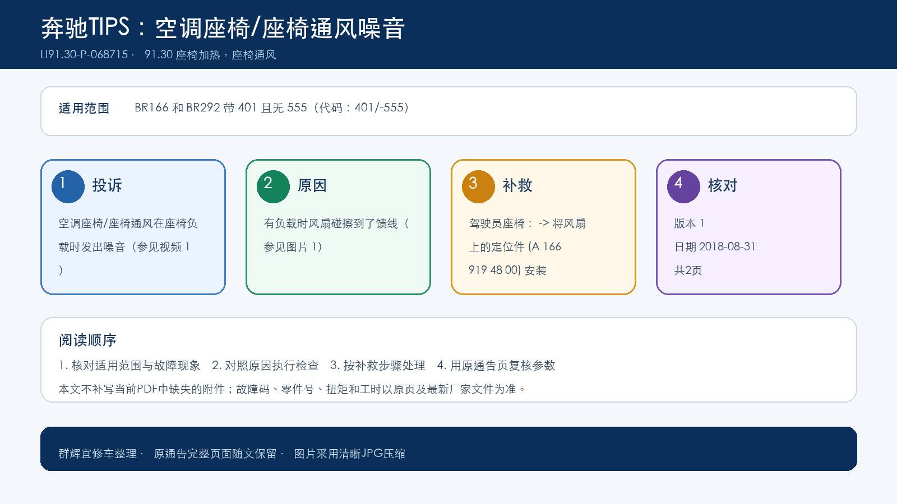This screenshot has width=897, height=504.
Task: Click the text BR166 和 BR292 带 401 且无 555
Action: click(221, 108)
